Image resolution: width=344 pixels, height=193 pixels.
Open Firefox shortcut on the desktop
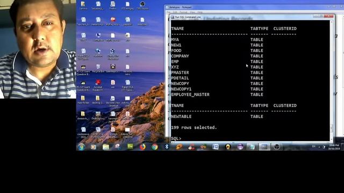click(112, 6)
